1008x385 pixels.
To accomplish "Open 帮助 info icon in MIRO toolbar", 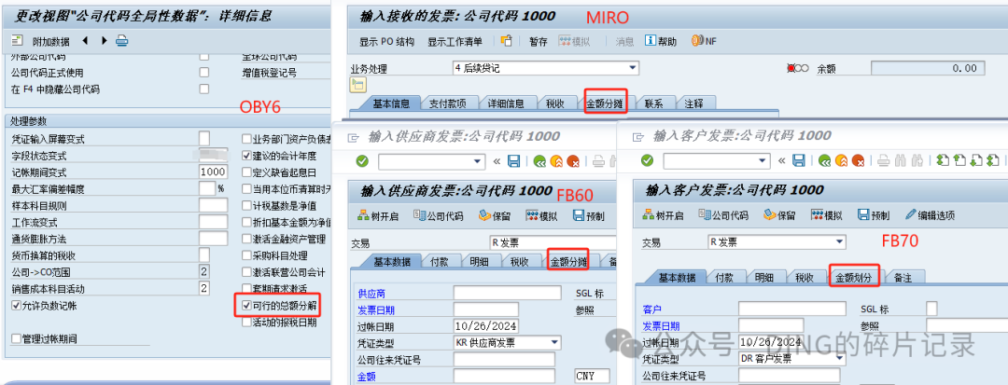I will click(x=650, y=41).
